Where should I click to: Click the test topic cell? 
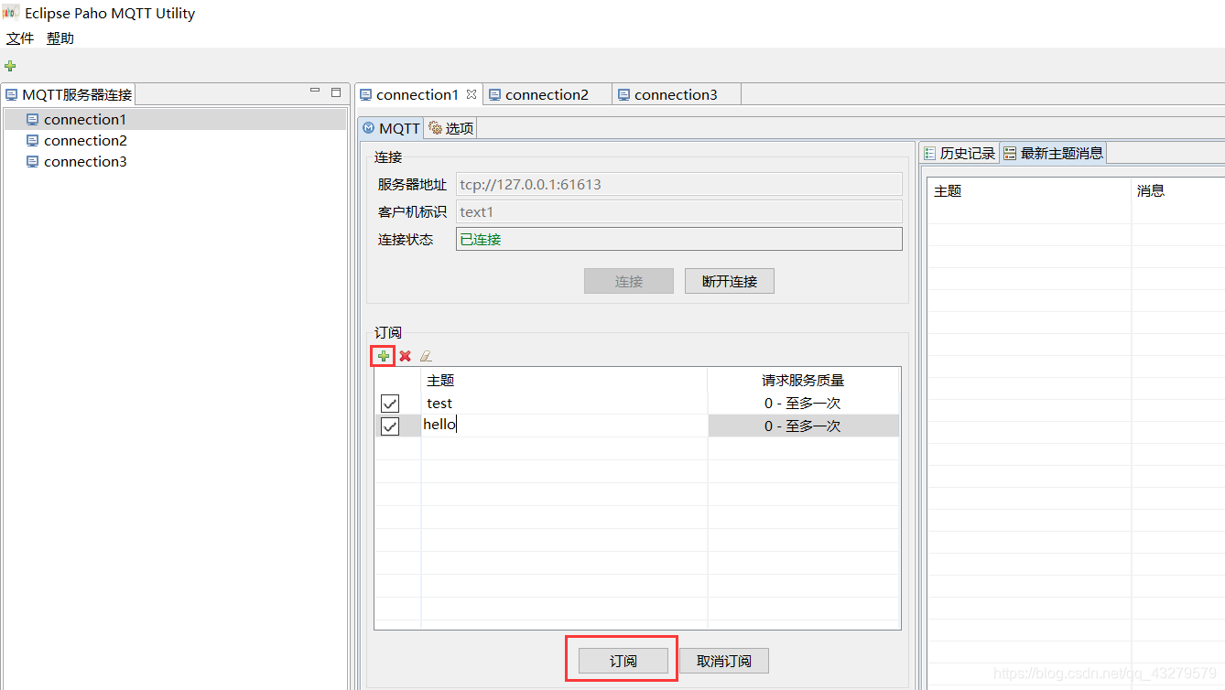point(564,403)
